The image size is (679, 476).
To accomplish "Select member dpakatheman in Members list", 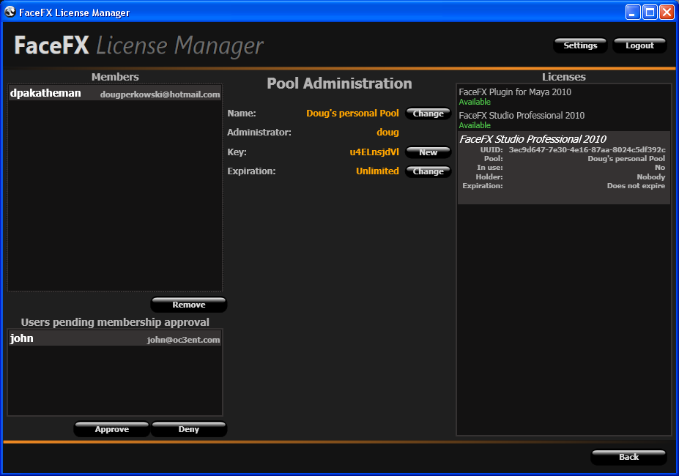I will point(115,93).
